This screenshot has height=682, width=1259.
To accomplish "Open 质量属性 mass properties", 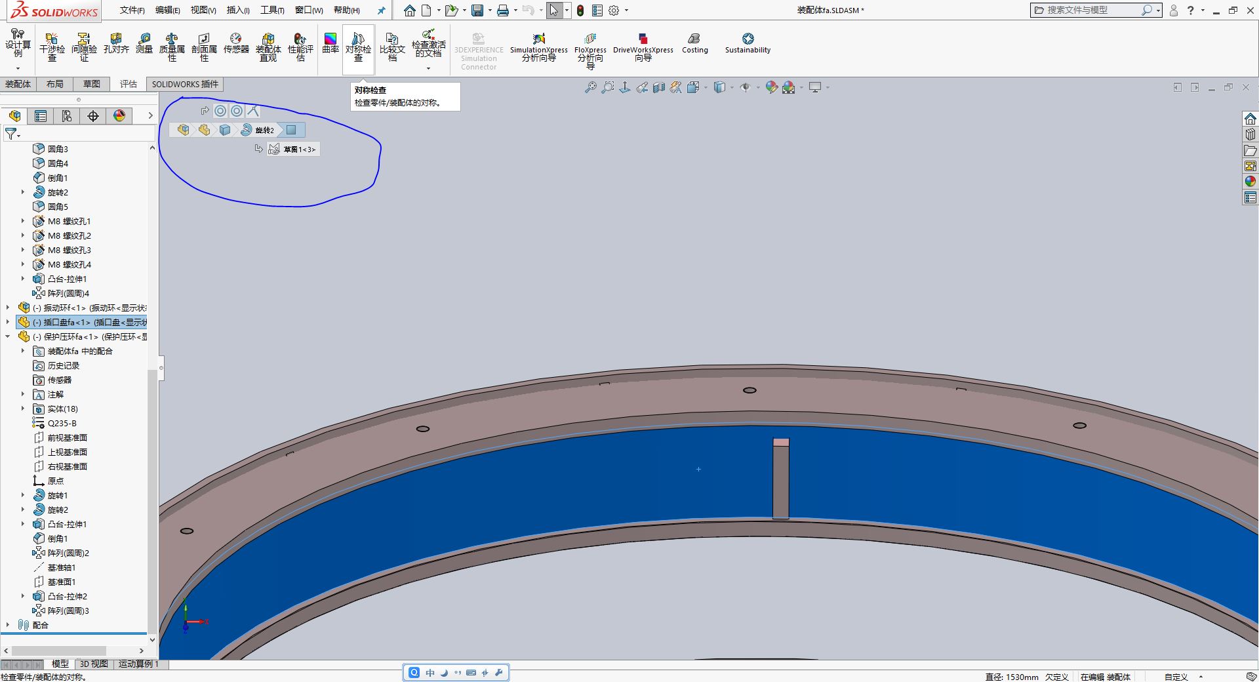I will point(172,47).
